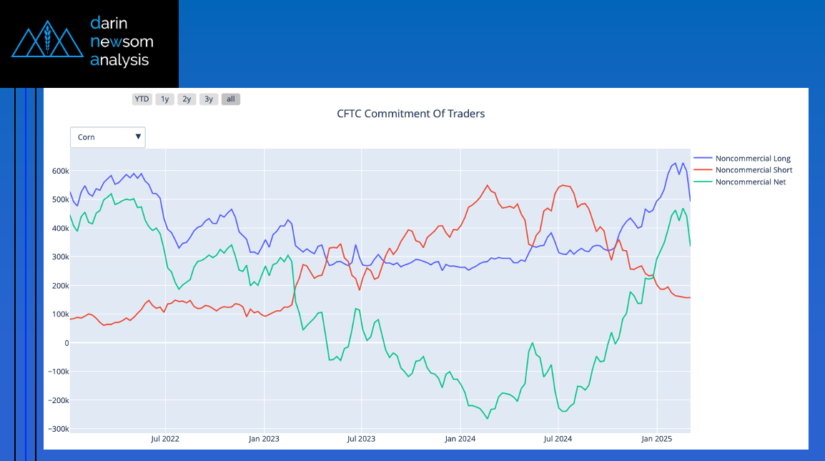Click the Darin Newsom Analysis logo icon
This screenshot has height=461, width=825.
(48, 41)
